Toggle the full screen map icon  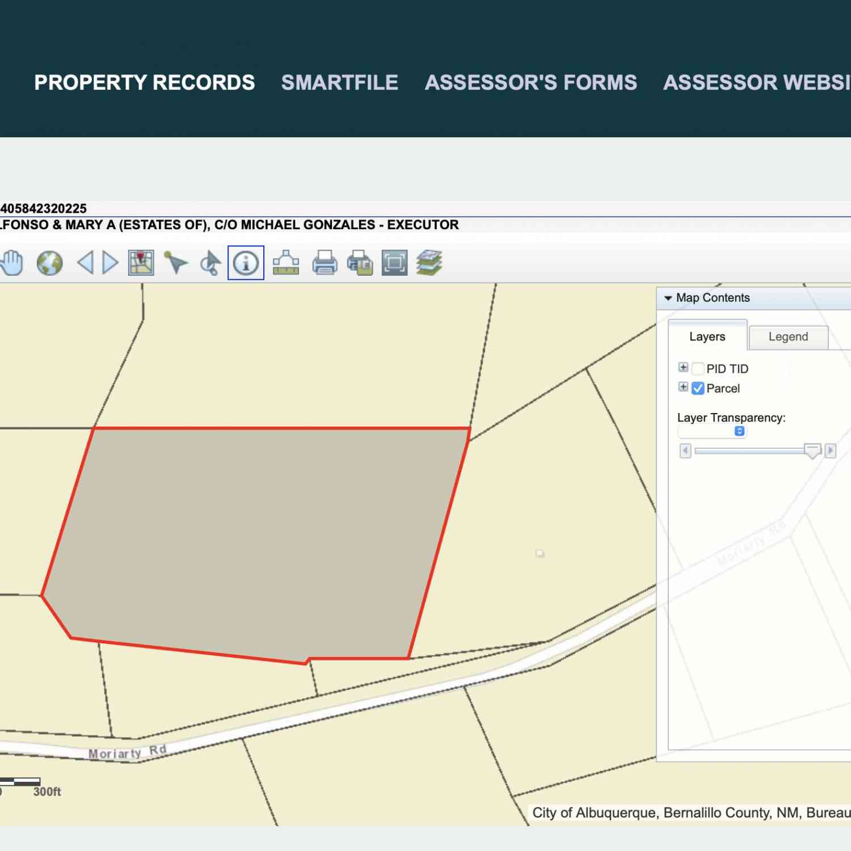[394, 263]
